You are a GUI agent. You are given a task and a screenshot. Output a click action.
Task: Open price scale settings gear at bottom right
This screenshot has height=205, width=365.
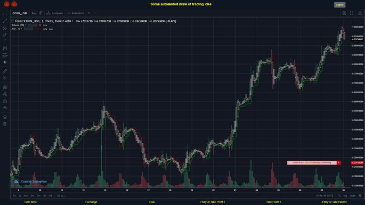click(x=360, y=196)
